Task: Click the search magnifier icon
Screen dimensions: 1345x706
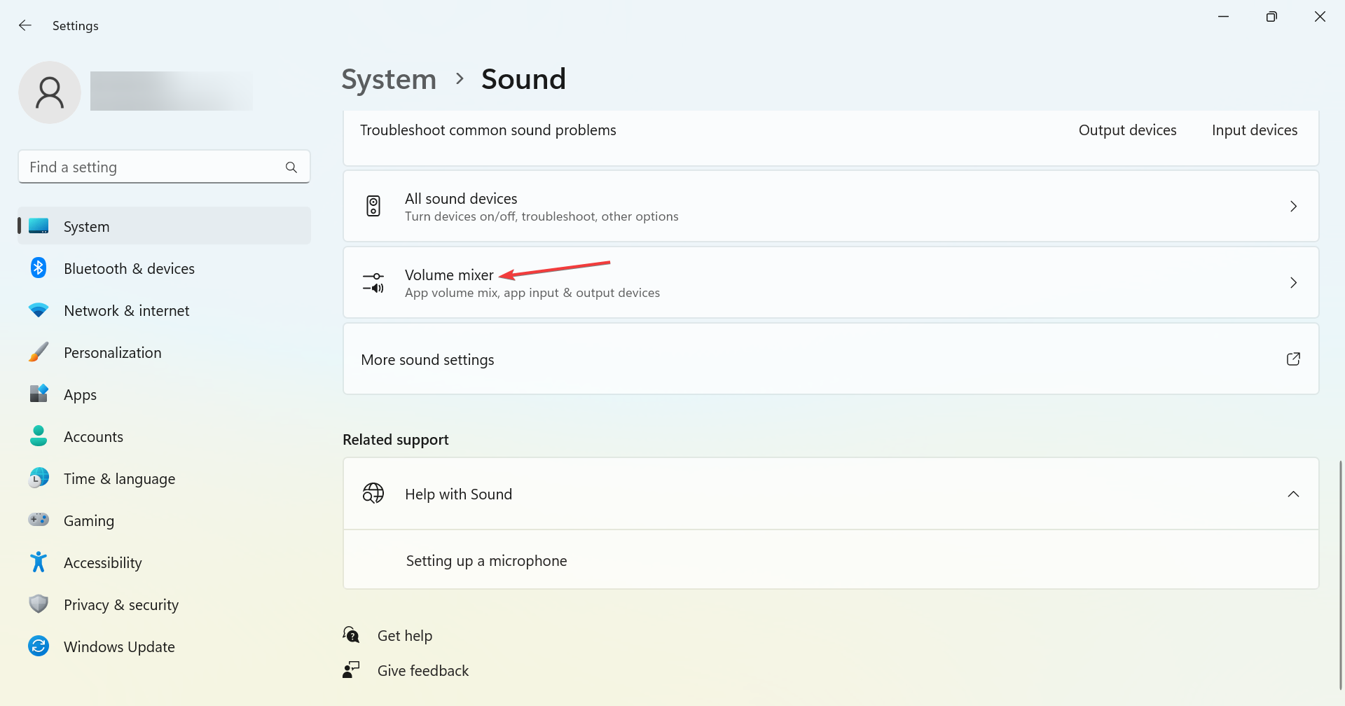Action: tap(291, 167)
